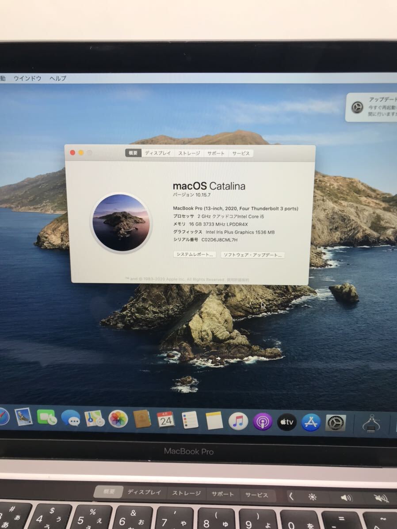
Task: Open System Preferences gear in dock
Action: [x=336, y=423]
